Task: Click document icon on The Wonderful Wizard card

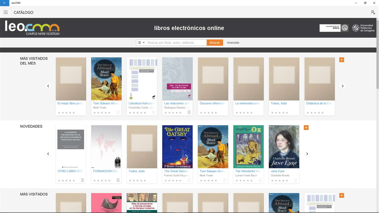Action: (x=260, y=180)
